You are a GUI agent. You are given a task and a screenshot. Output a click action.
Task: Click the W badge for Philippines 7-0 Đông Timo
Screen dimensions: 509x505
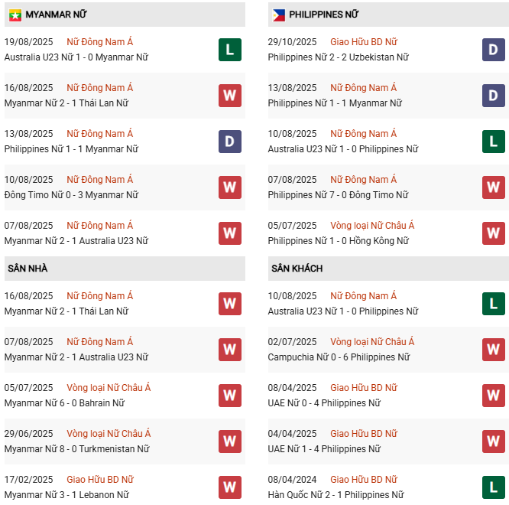pos(493,187)
